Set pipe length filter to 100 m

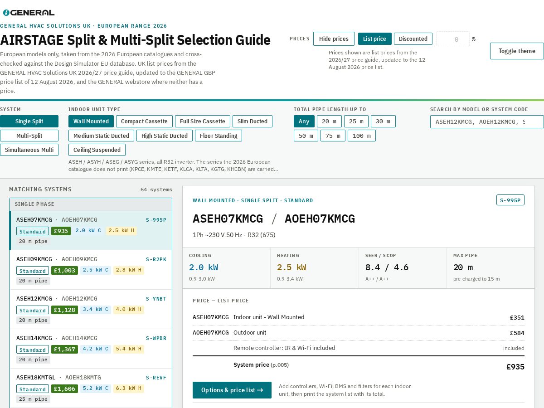click(362, 136)
